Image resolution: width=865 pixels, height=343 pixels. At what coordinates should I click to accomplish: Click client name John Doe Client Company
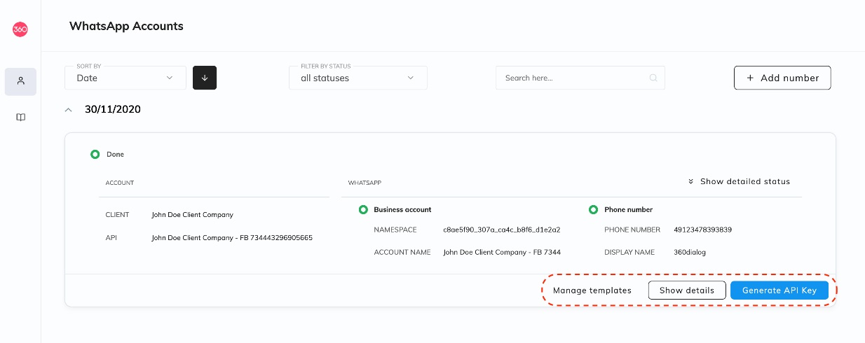click(193, 215)
